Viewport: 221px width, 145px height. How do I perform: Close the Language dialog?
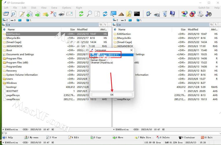pos(131,50)
